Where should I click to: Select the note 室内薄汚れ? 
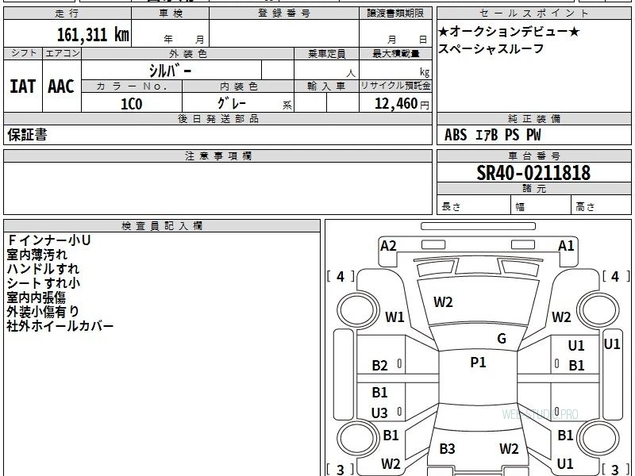(x=37, y=255)
